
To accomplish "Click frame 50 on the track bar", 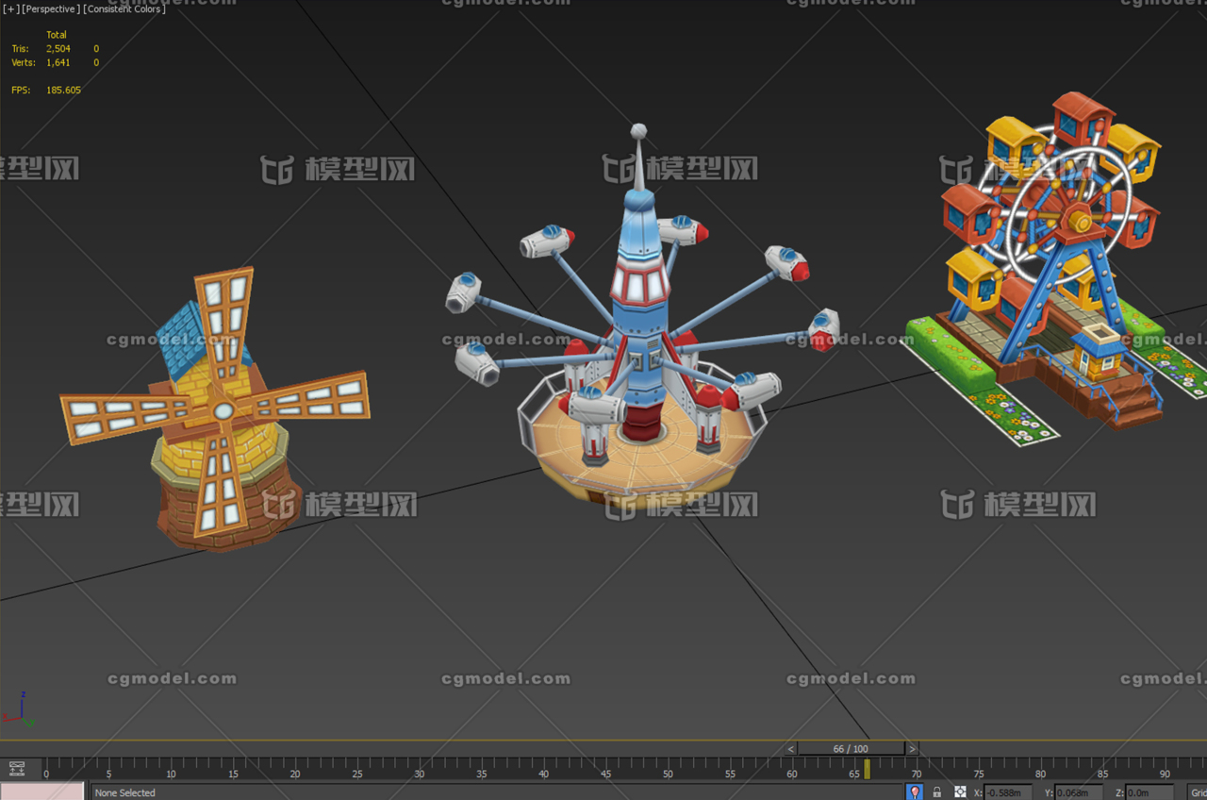I will coord(668,775).
